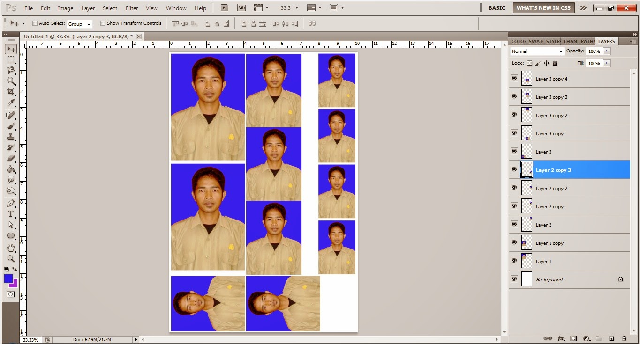The height and width of the screenshot is (344, 640).
Task: Switch to the Channels tab
Action: [570, 41]
